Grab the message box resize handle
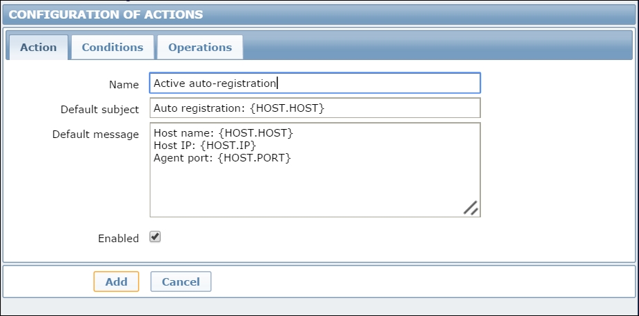Image resolution: width=639 pixels, height=316 pixels. click(471, 208)
